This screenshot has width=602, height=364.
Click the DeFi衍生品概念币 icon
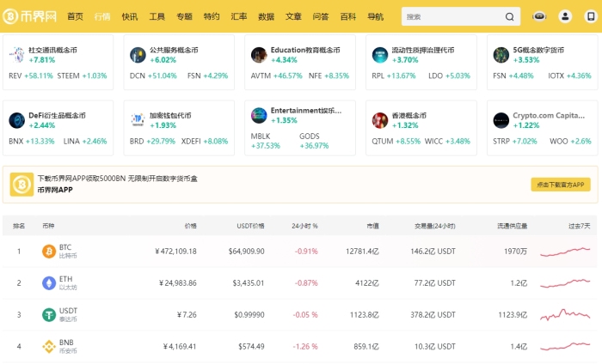[16, 120]
